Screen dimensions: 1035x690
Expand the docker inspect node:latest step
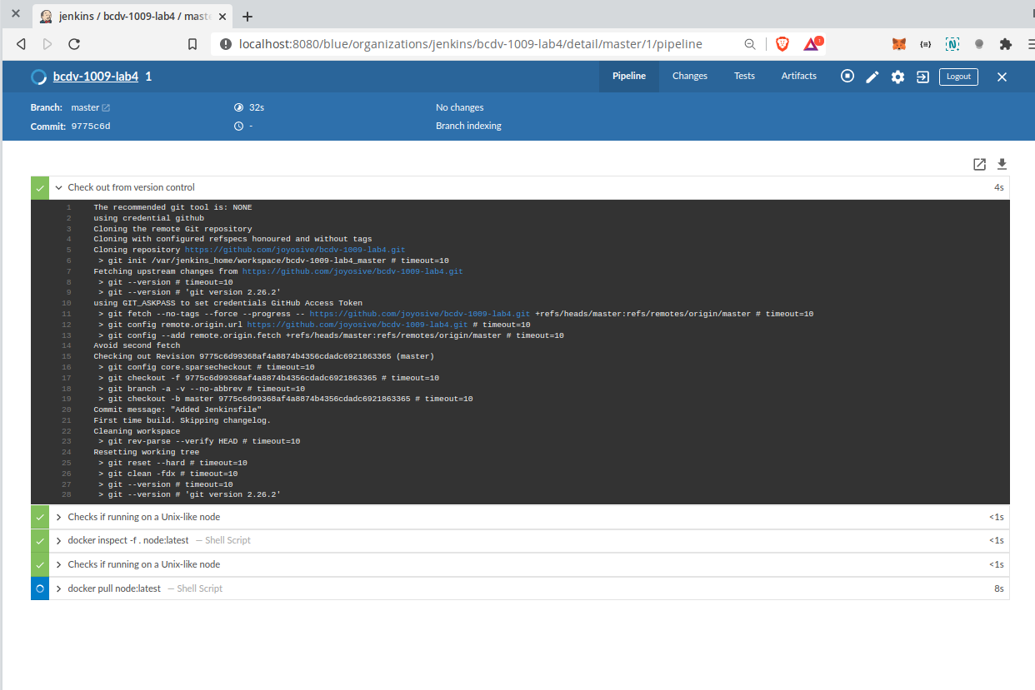click(x=59, y=541)
